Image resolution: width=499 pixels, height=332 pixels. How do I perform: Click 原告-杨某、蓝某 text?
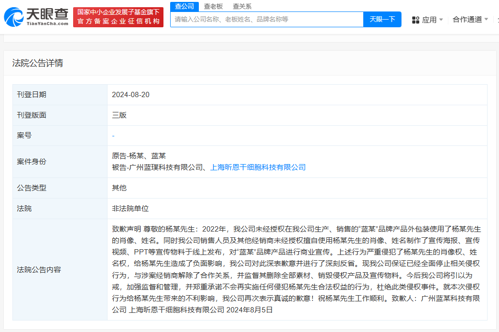(139, 156)
